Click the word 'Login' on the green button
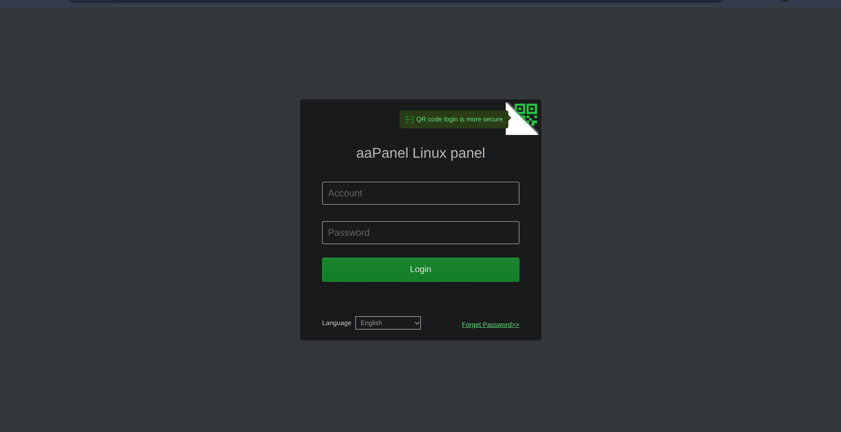Screen dimensions: 841x432 coord(421,269)
